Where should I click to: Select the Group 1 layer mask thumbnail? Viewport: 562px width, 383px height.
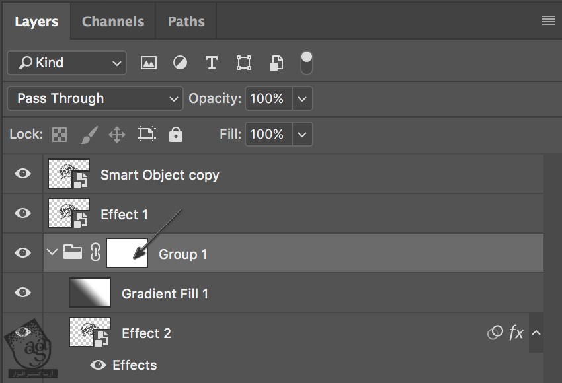pos(126,253)
